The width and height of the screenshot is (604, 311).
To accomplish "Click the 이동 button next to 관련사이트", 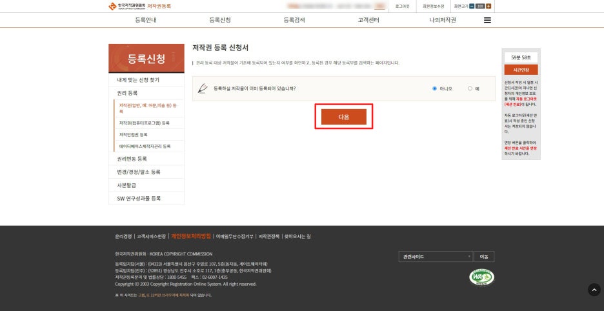I will click(484, 257).
